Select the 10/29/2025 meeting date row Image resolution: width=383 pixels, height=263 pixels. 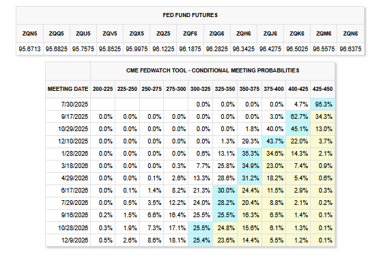[190, 129]
